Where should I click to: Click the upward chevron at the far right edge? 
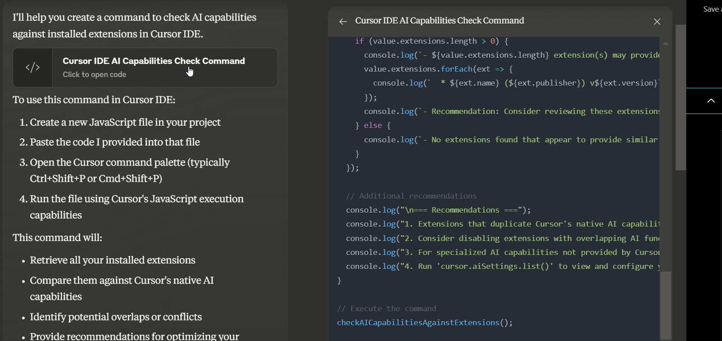pos(711,101)
